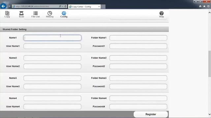Click the Password3 input field
The width and height of the screenshot is (211, 118).
click(x=138, y=87)
